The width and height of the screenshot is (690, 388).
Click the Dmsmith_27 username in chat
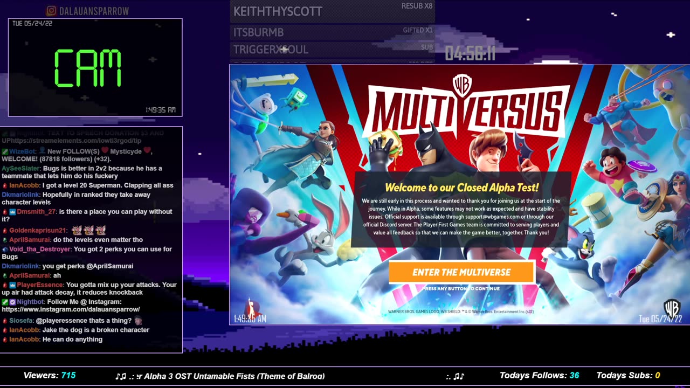pyautogui.click(x=37, y=212)
